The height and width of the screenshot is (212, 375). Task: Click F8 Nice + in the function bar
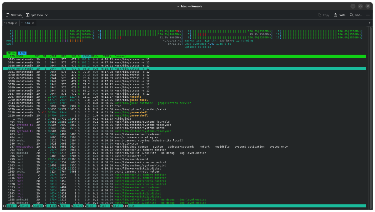coord(102,206)
